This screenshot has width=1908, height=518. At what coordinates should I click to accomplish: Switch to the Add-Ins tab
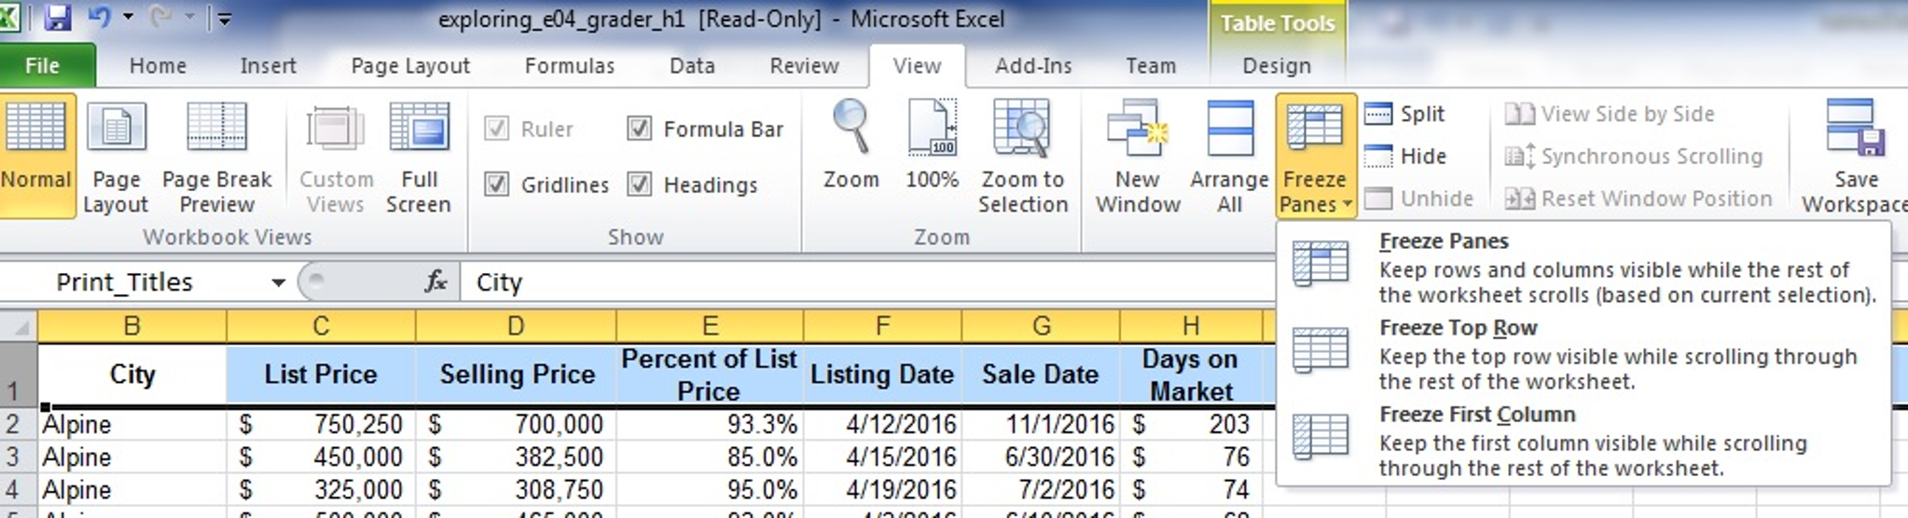[x=1033, y=65]
